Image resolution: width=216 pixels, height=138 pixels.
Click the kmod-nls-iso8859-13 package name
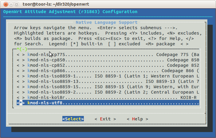coord(53,81)
